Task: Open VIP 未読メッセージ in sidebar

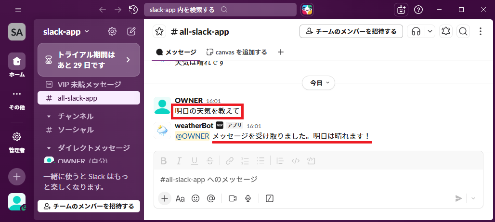Action: click(89, 84)
